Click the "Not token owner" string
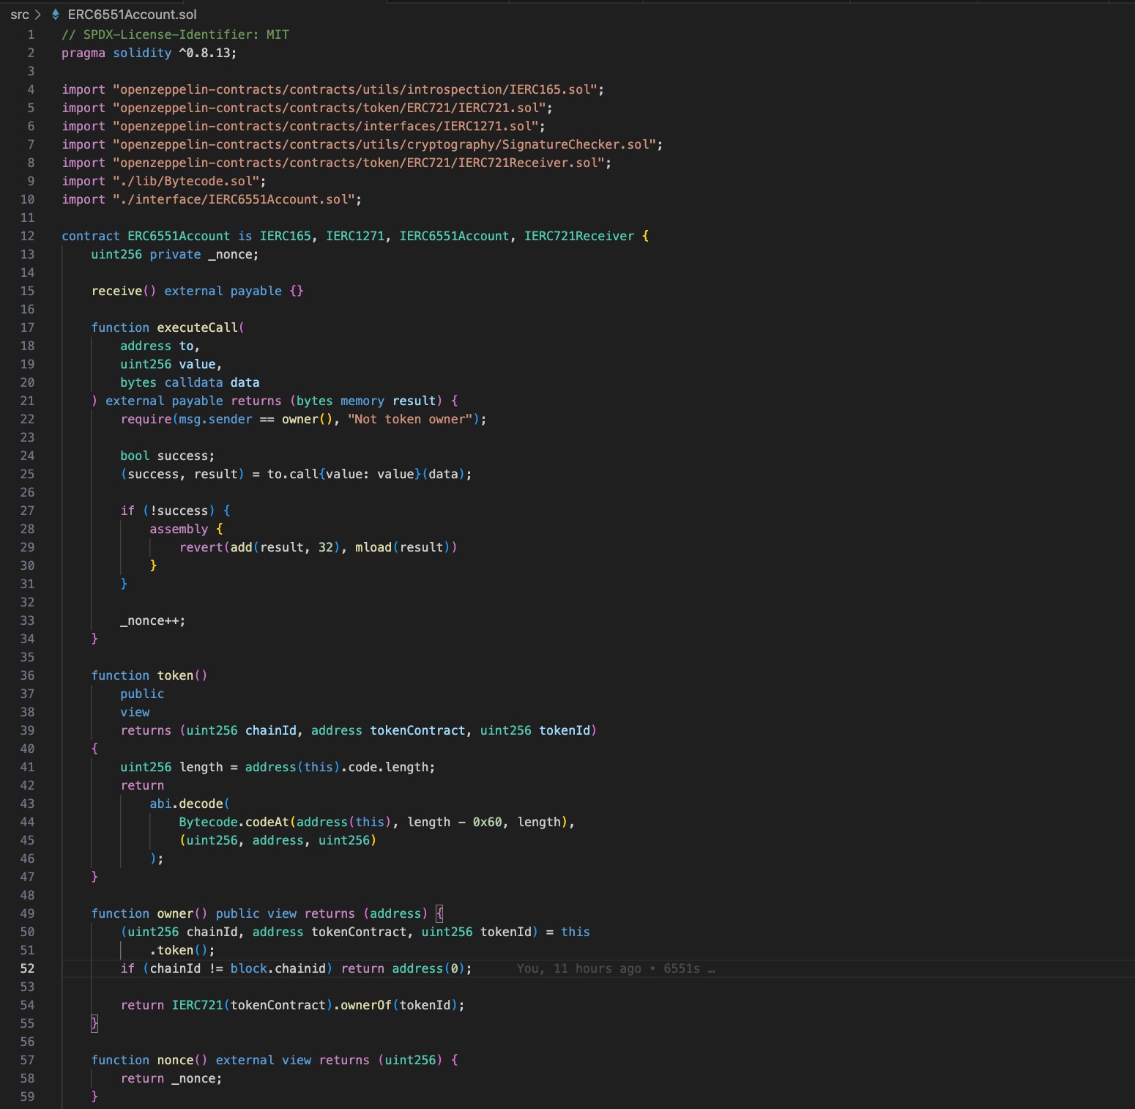The width and height of the screenshot is (1135, 1109). [x=410, y=419]
